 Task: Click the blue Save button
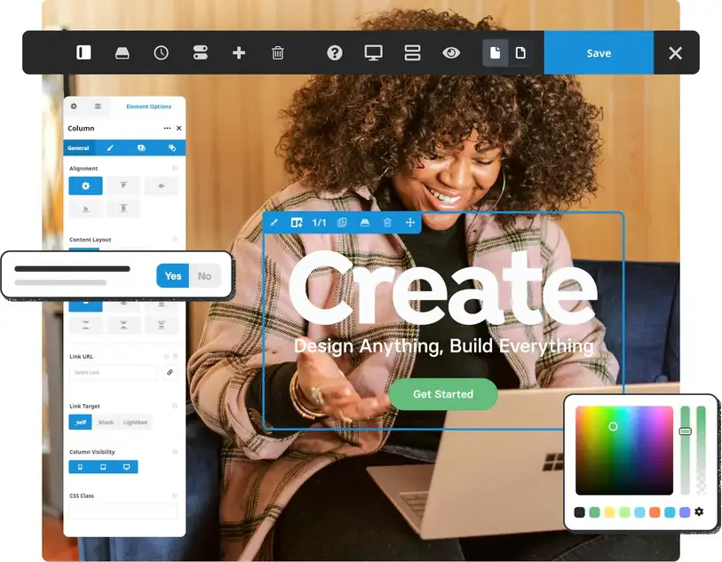(599, 53)
